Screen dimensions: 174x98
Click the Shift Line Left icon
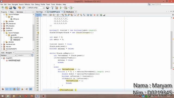(88, 15)
